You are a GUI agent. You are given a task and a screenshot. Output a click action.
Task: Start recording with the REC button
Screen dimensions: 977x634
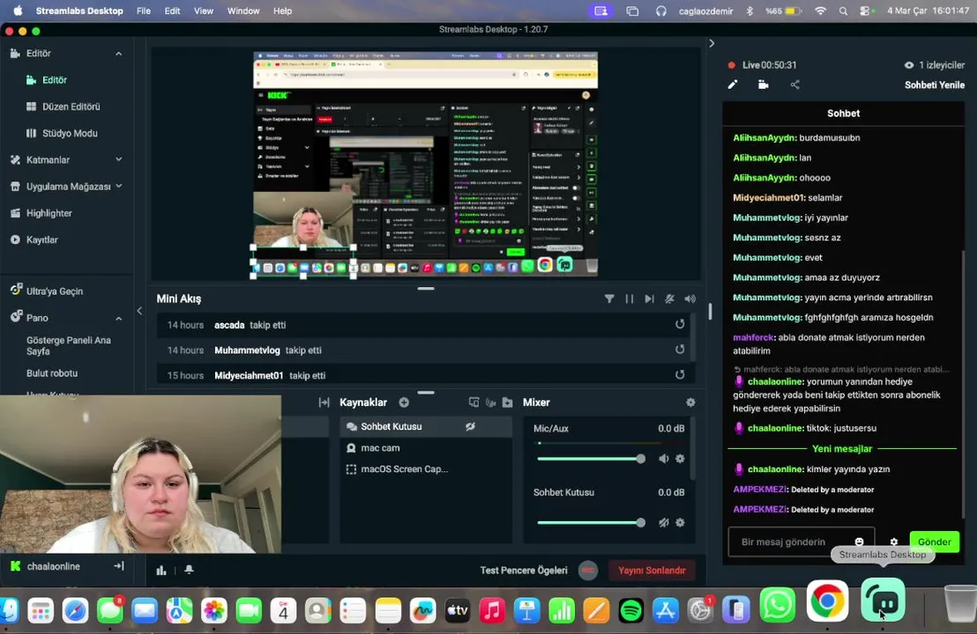click(587, 571)
